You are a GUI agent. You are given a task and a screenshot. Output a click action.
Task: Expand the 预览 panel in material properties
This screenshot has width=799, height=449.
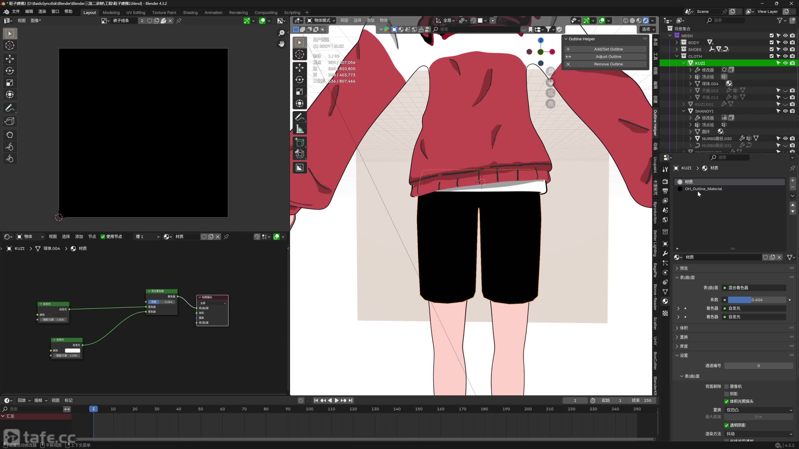(x=684, y=268)
